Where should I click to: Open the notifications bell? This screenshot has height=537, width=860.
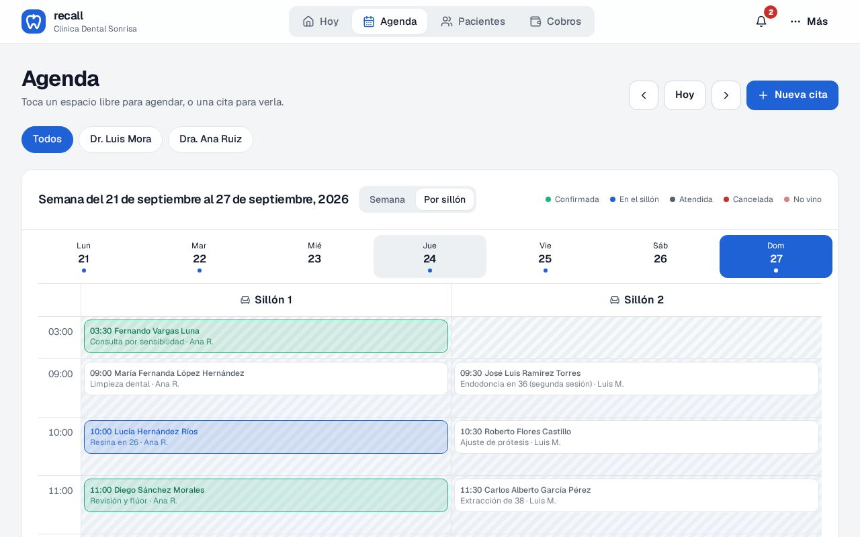[761, 21]
